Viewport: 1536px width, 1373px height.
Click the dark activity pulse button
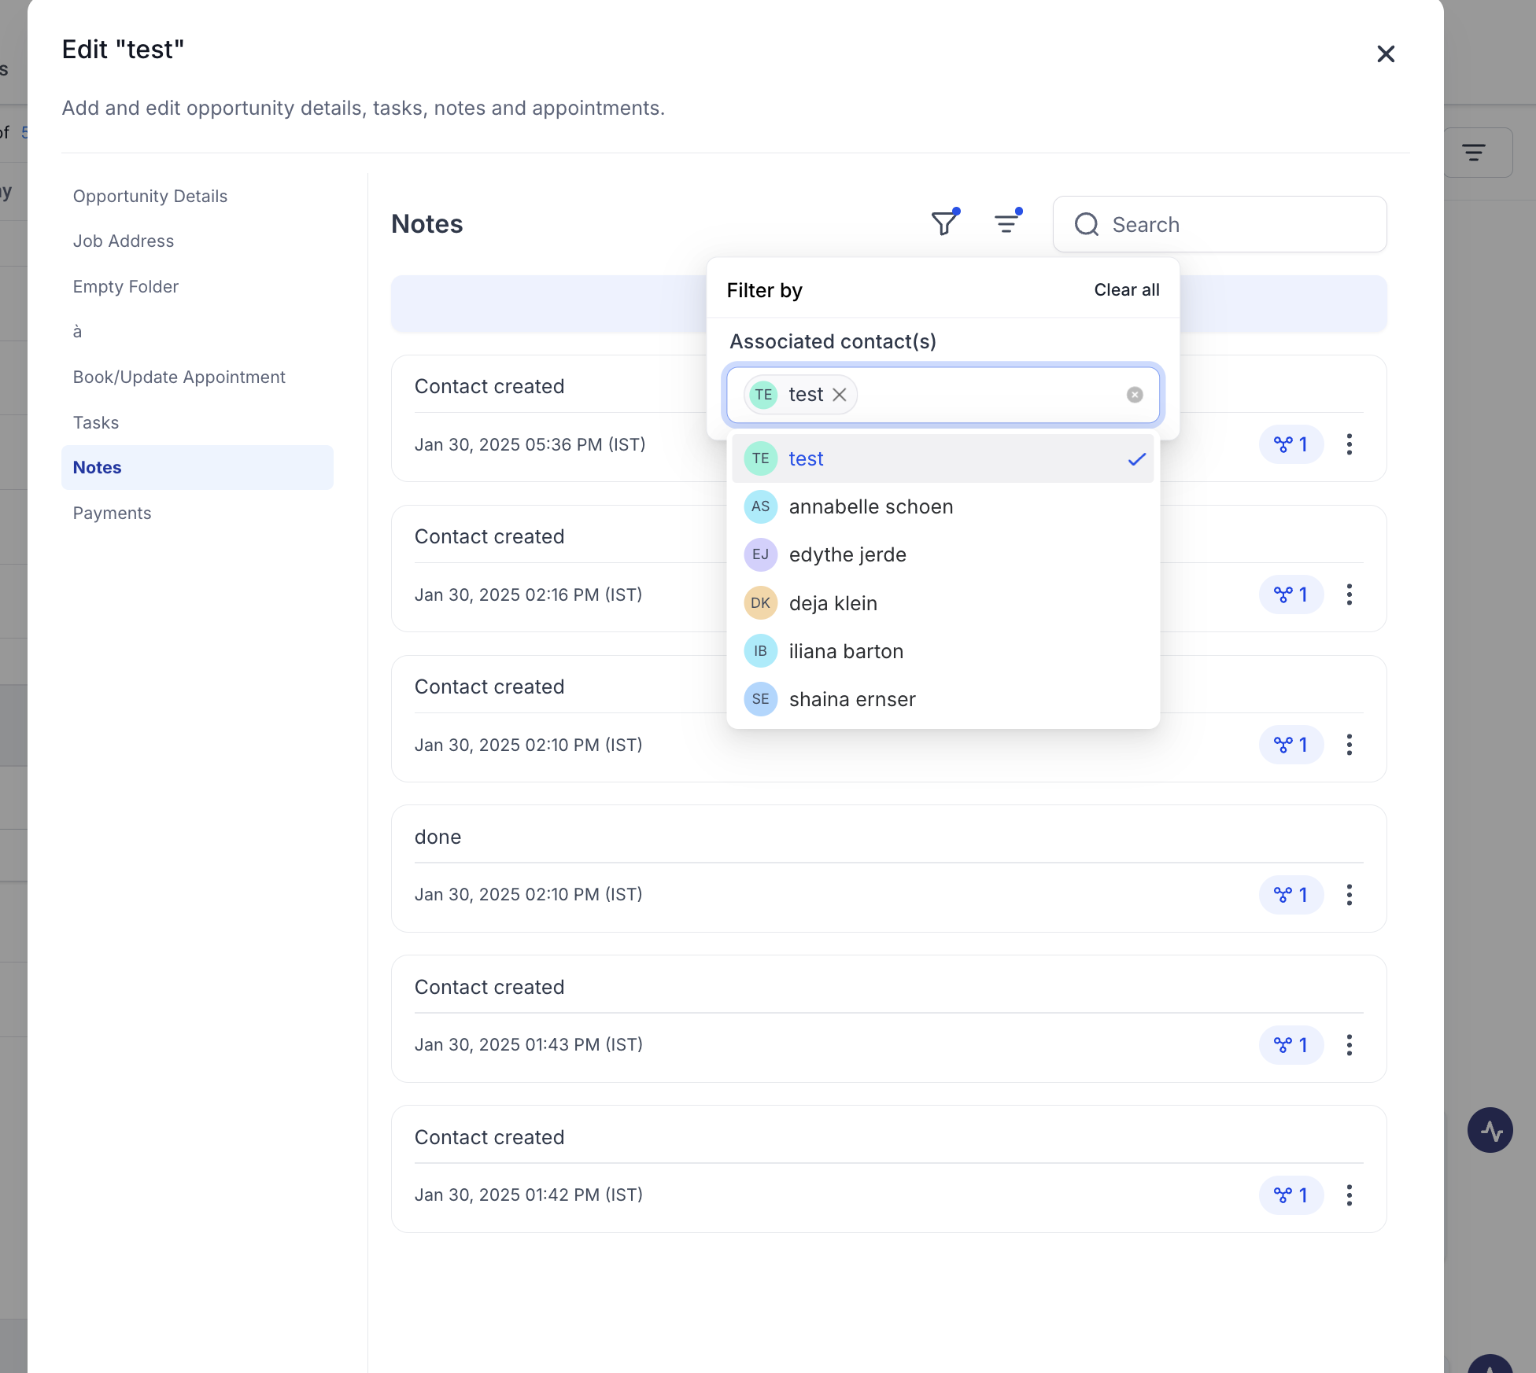[x=1490, y=1131]
